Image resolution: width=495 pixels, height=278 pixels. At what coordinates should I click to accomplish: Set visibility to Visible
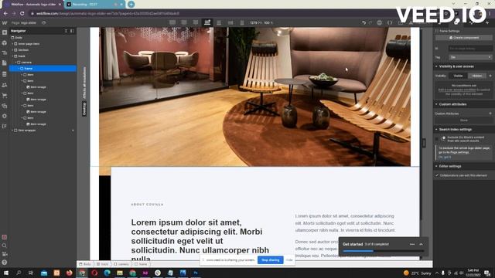[x=458, y=76]
